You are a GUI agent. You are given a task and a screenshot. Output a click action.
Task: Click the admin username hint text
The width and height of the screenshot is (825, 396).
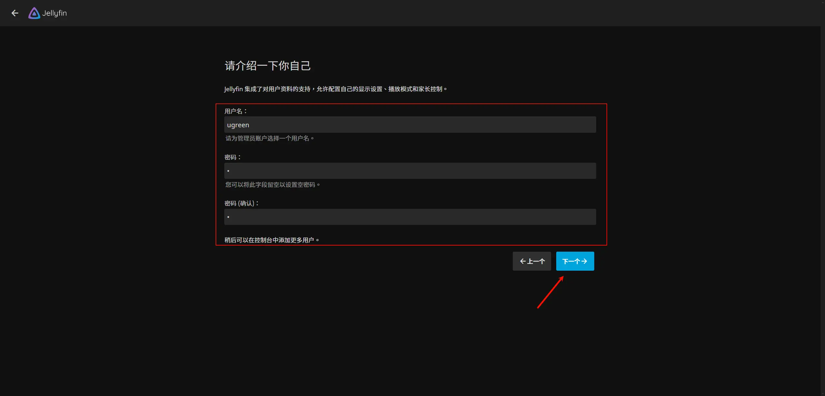pyautogui.click(x=269, y=138)
